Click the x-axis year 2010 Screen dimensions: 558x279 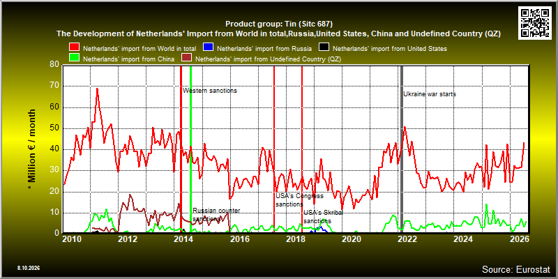72,239
